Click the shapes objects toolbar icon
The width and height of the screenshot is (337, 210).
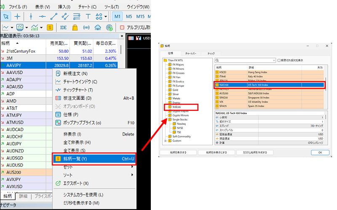99,16
